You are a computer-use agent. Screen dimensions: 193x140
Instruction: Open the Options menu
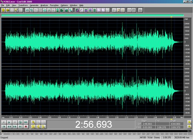point(64,5)
